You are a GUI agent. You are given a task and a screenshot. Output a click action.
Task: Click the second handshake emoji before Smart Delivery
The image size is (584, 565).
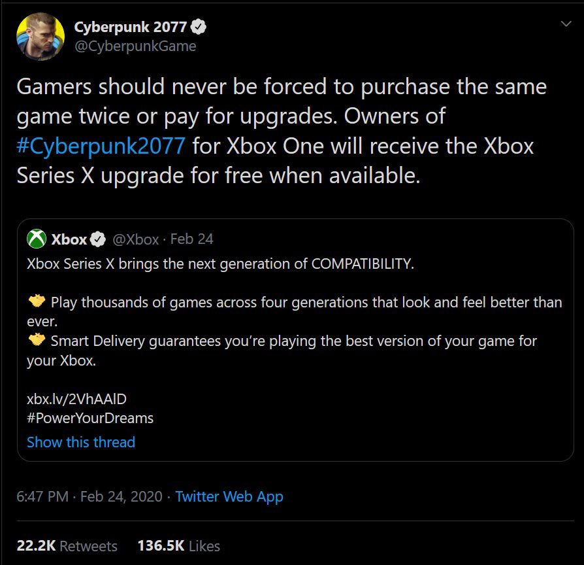point(37,339)
